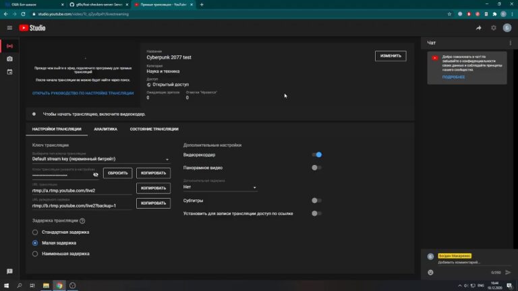
Task: Click the browser address bar
Action: [x=238, y=14]
